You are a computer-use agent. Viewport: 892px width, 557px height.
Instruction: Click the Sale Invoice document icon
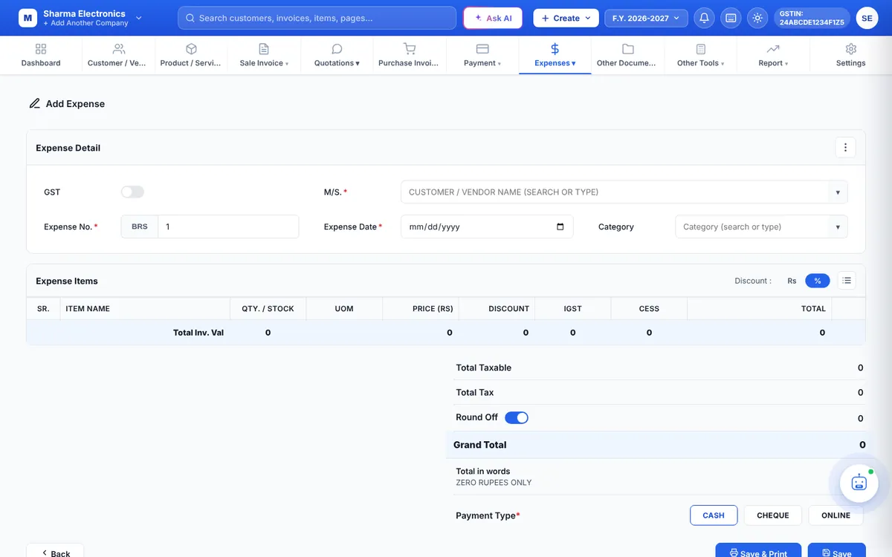[264, 49]
